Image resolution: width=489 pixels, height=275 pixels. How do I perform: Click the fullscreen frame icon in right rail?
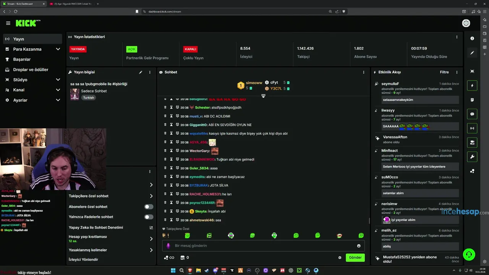pos(472,71)
